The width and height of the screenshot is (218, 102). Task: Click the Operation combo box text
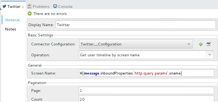[110, 55]
